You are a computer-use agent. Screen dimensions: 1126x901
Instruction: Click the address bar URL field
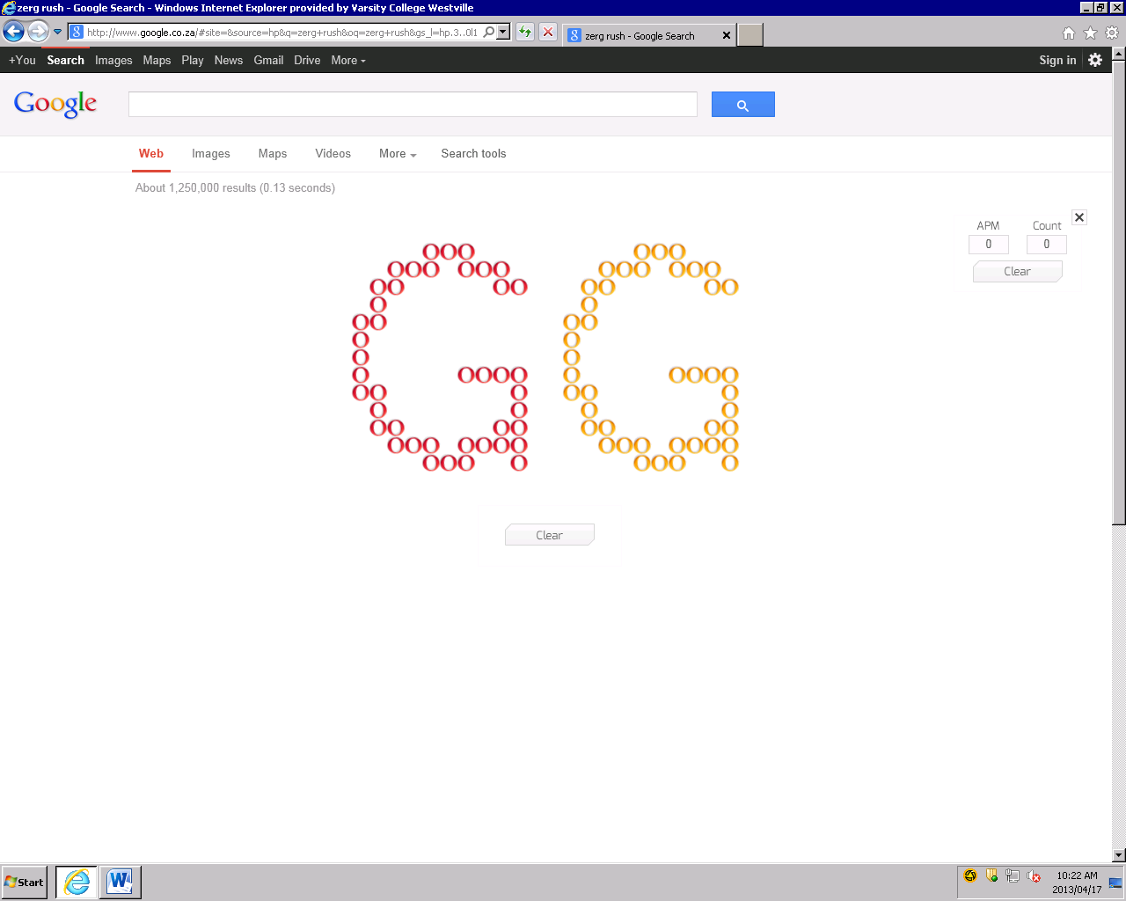pos(281,33)
